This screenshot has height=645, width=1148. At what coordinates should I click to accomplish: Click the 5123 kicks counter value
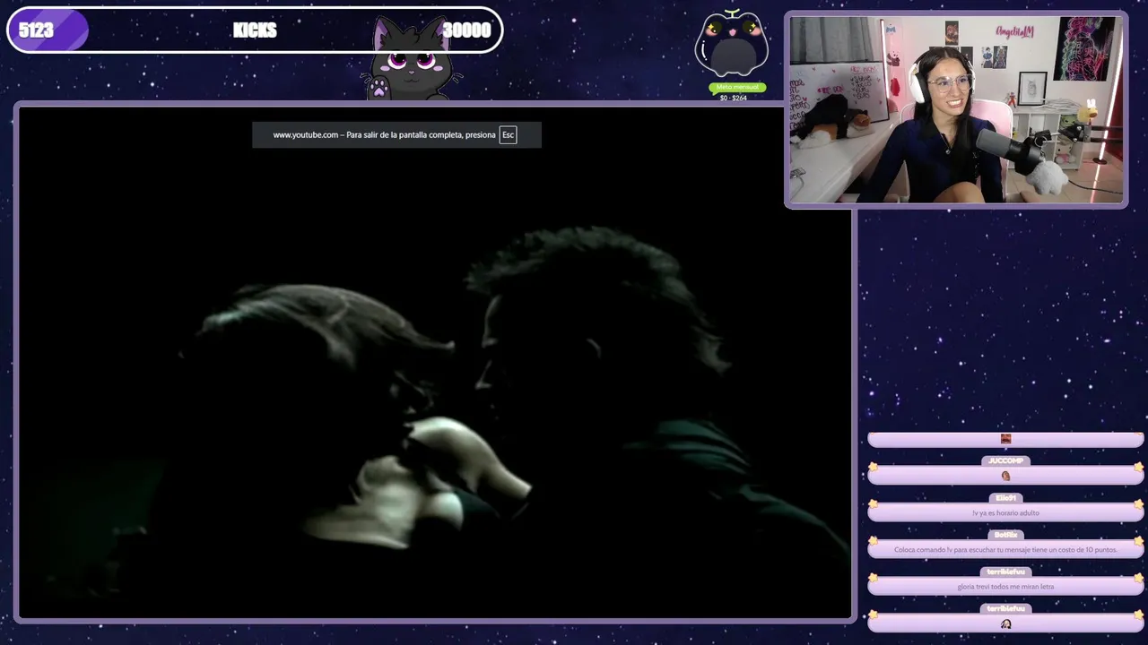click(x=36, y=30)
